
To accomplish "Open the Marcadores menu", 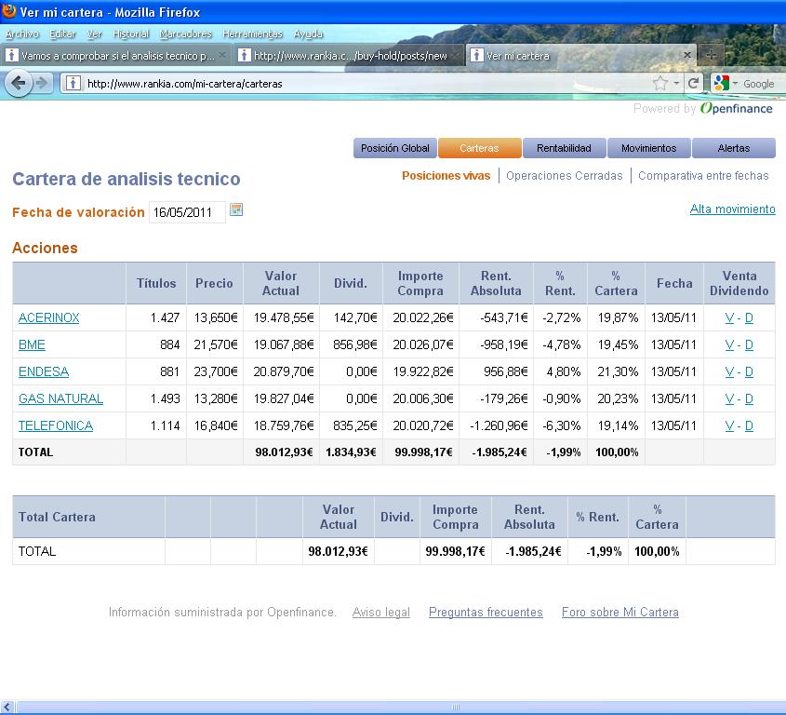I will [185, 34].
